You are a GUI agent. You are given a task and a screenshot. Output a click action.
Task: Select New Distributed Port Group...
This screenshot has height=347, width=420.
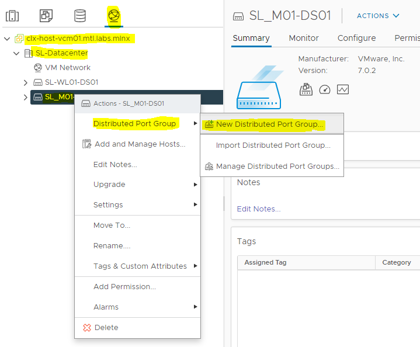click(x=272, y=124)
